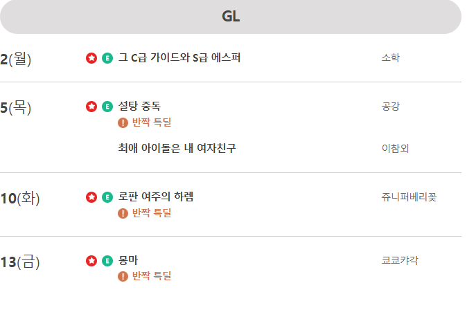This screenshot has width=467, height=319.
Task: Open the title 몽마
Action: coord(128,261)
